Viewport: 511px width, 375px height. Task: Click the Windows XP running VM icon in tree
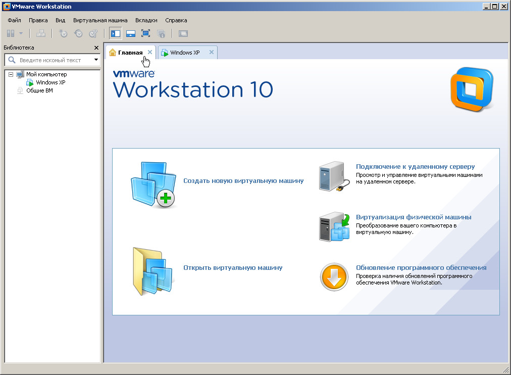[30, 82]
